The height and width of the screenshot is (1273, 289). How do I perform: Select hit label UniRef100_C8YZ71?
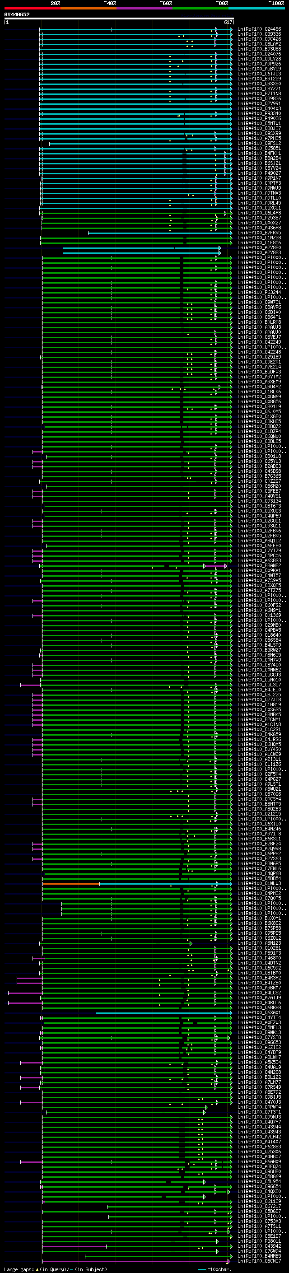point(259,89)
